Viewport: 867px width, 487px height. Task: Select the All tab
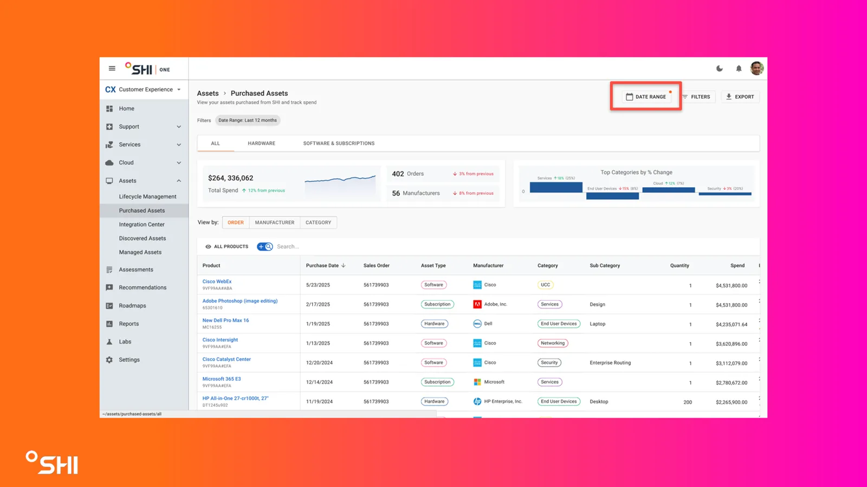[215, 143]
